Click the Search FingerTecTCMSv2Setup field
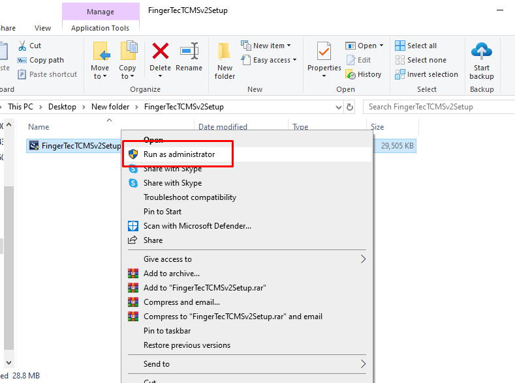515x383 pixels. (440, 107)
